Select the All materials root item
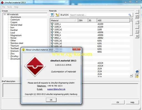This screenshot has width=142, height=110. (13, 14)
